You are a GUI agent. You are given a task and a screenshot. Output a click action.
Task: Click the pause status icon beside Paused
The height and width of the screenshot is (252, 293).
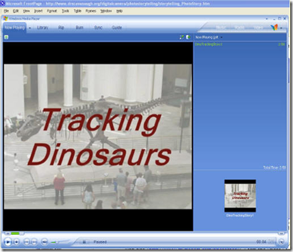pos(84,242)
